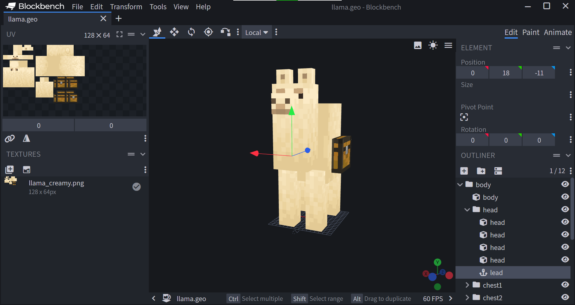Toggle visibility of last head cube

tap(565, 260)
